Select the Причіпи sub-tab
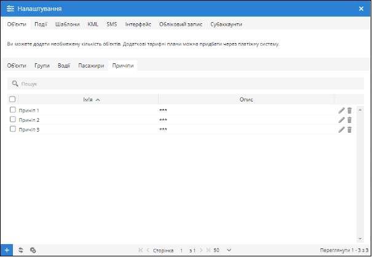 [123, 66]
